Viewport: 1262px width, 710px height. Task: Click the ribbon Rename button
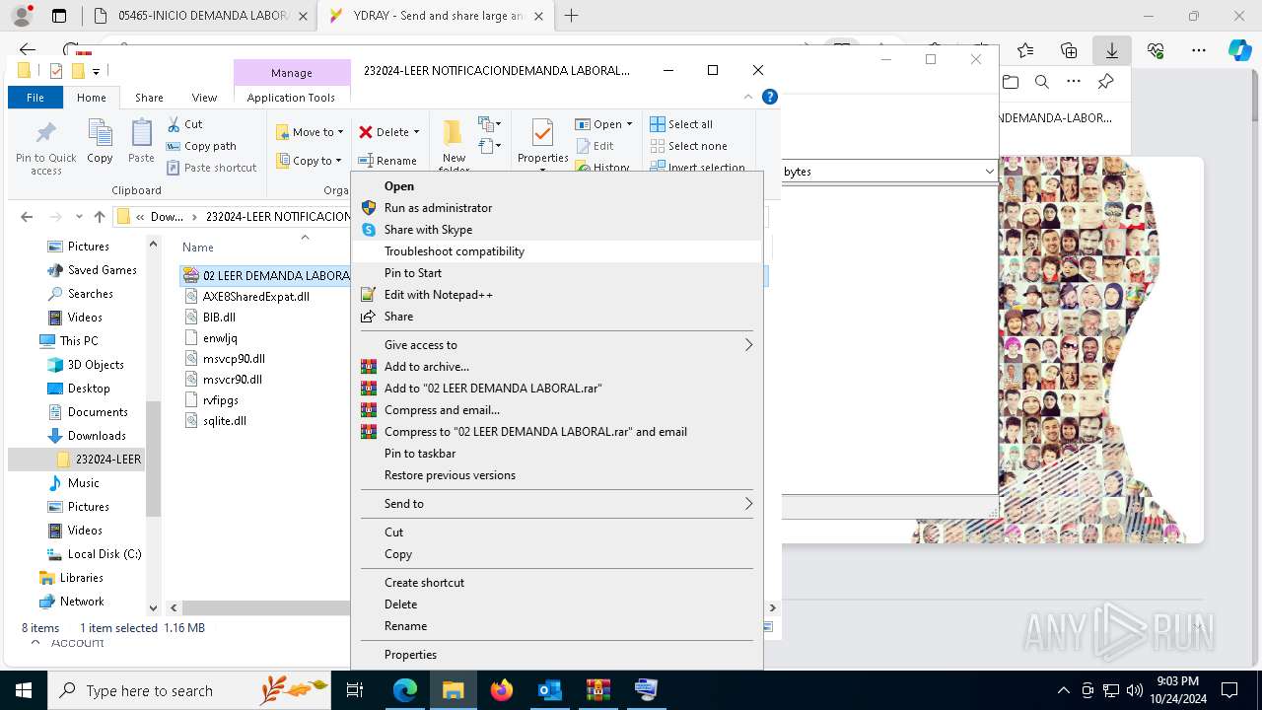coord(386,161)
